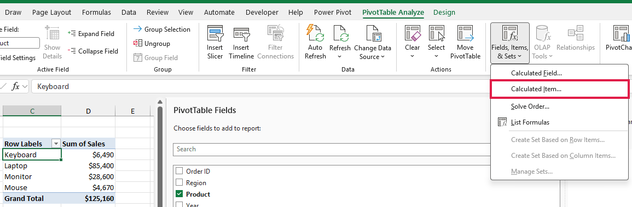Switch to the Power Pivot tab

coord(333,13)
